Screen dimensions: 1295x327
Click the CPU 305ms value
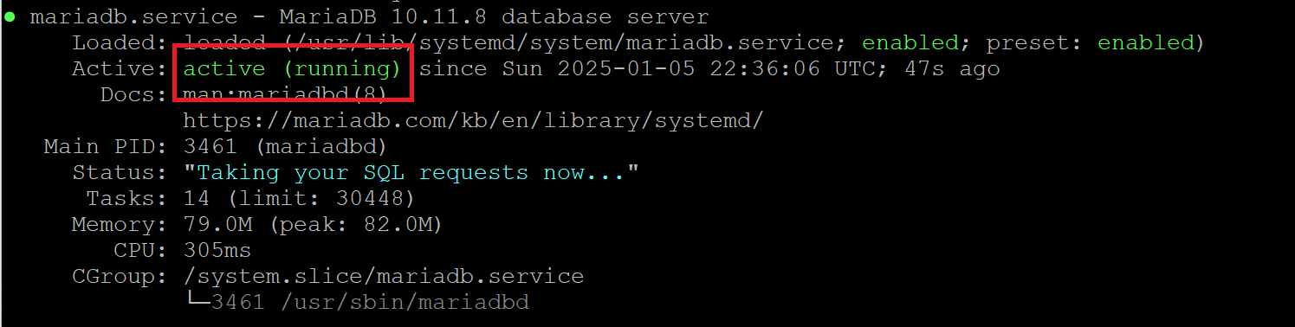(x=217, y=251)
